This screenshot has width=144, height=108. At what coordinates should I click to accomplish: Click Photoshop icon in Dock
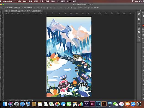click(x=98, y=104)
